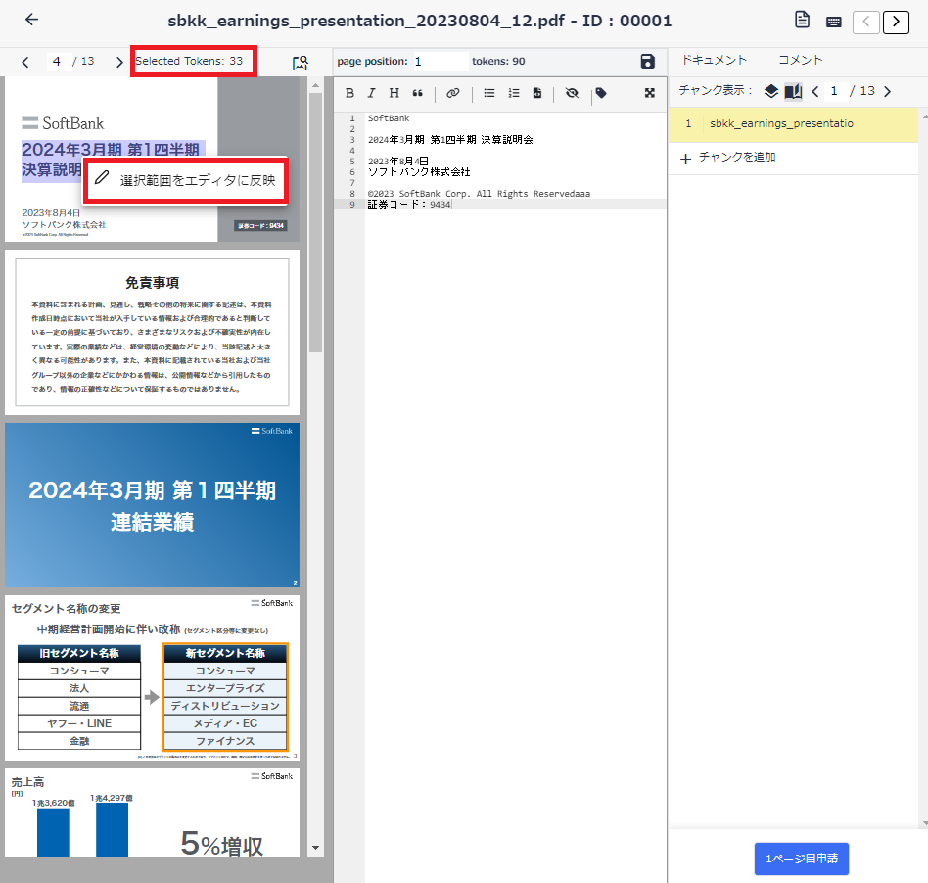Open the document view icon in header
This screenshot has width=928, height=883.
point(802,21)
